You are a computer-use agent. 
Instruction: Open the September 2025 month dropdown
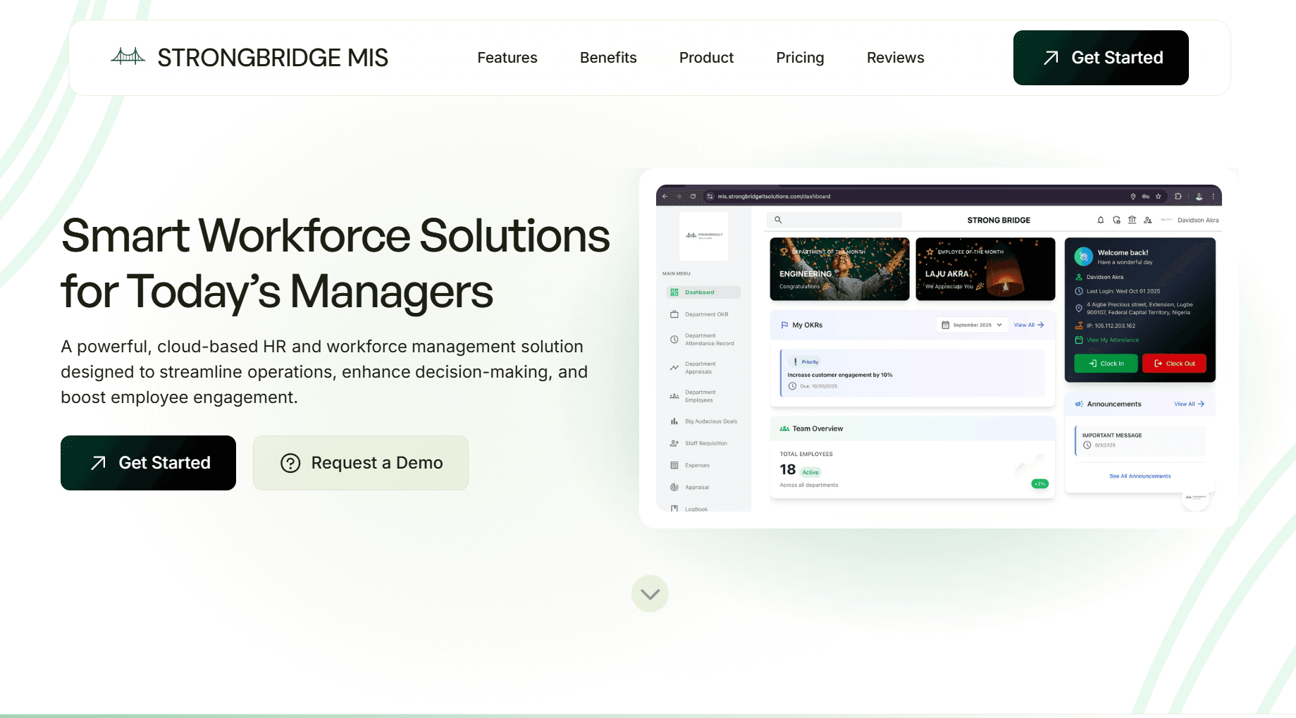(972, 325)
